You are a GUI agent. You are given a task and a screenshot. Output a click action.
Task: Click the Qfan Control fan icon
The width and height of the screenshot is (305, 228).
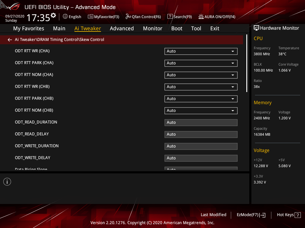click(x=128, y=17)
